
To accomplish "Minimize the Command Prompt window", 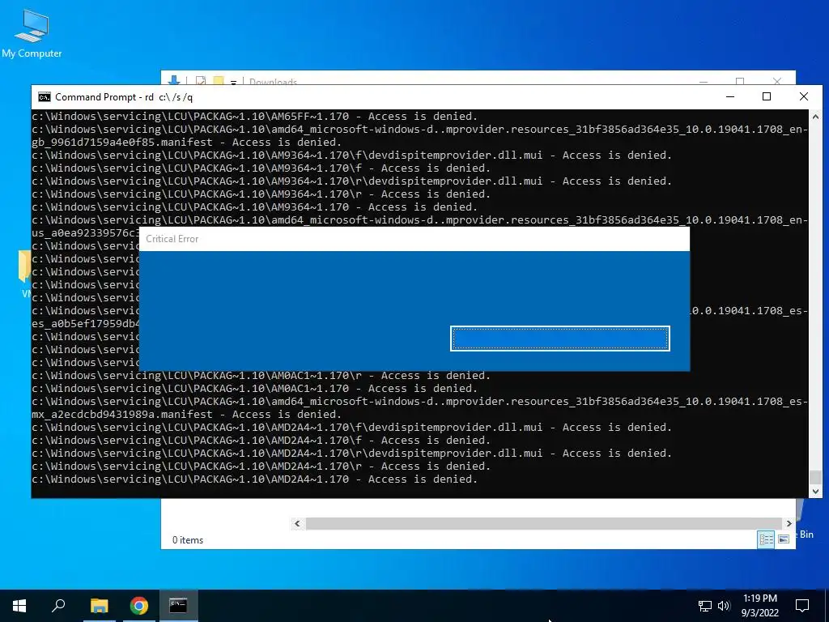I will point(730,97).
